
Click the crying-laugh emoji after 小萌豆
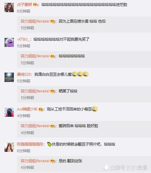coord(95,109)
